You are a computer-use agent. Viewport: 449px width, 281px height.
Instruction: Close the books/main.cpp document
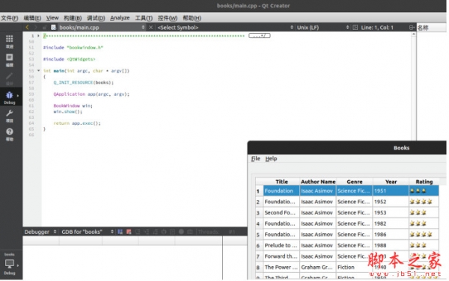tap(151, 28)
